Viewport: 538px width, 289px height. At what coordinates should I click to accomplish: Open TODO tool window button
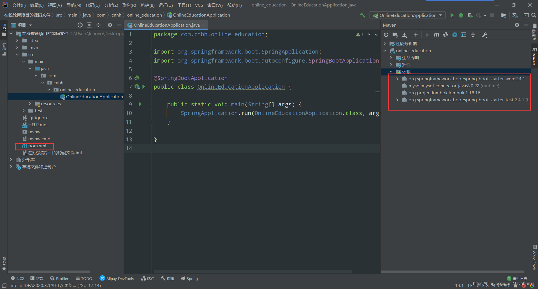pyautogui.click(x=84, y=278)
